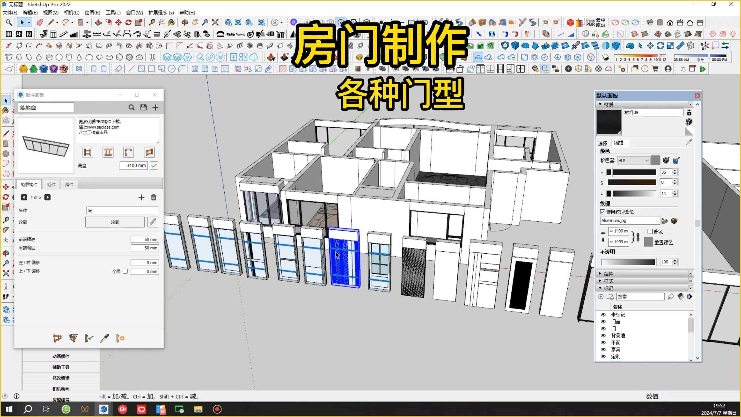
Task: Click the add tag folder icon
Action: (610, 297)
